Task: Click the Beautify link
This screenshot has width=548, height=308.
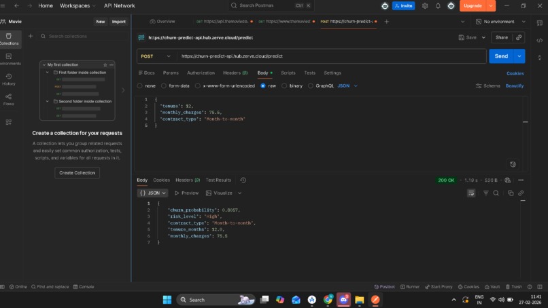Action: coord(515,85)
